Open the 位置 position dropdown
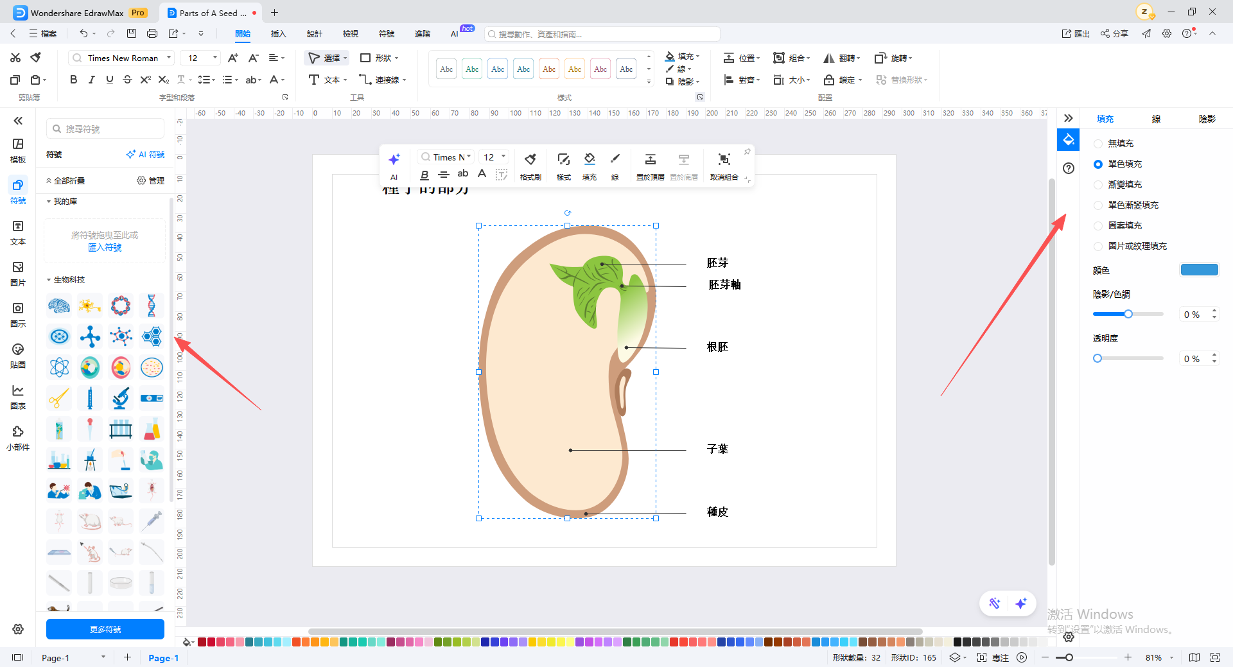 [742, 58]
